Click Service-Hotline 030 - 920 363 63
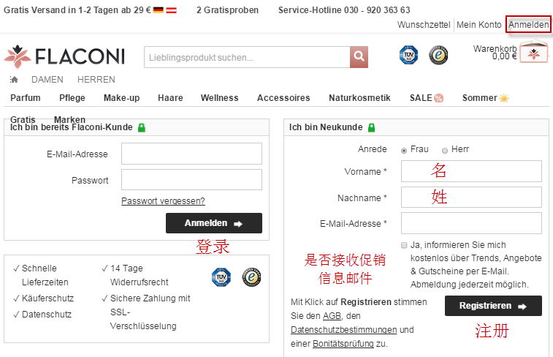Screen dimensions: 553x357 tap(344, 10)
